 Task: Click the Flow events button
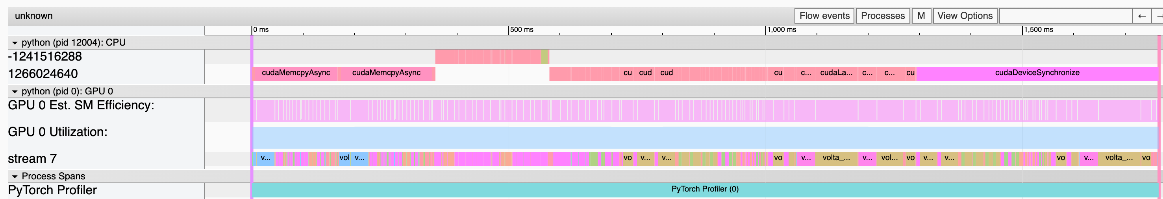tap(824, 16)
